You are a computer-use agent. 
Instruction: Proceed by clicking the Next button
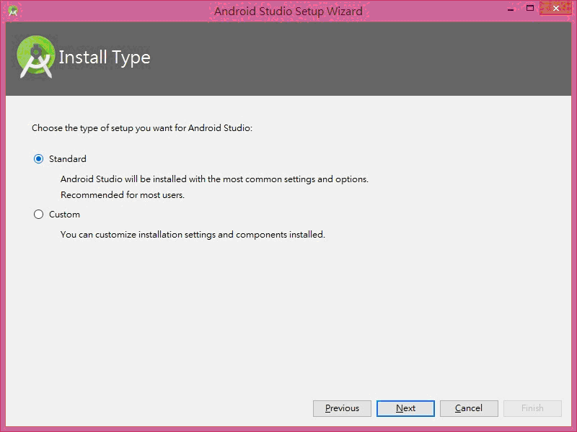(405, 408)
